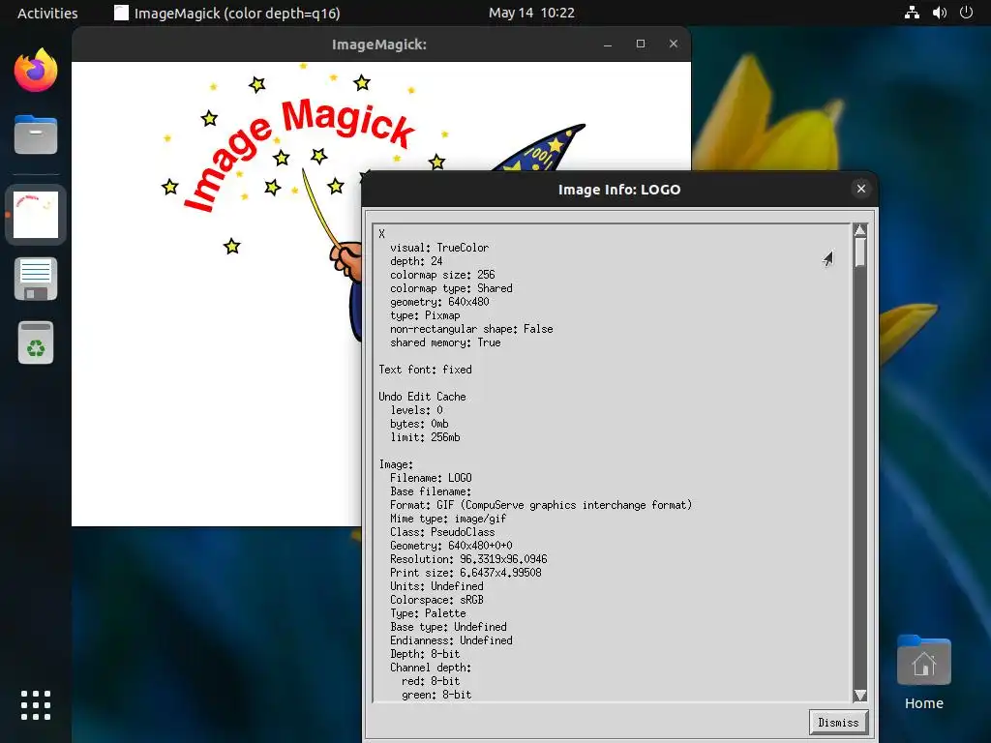Click 'red: 8-bit' text
Image resolution: width=991 pixels, height=743 pixels.
(431, 682)
